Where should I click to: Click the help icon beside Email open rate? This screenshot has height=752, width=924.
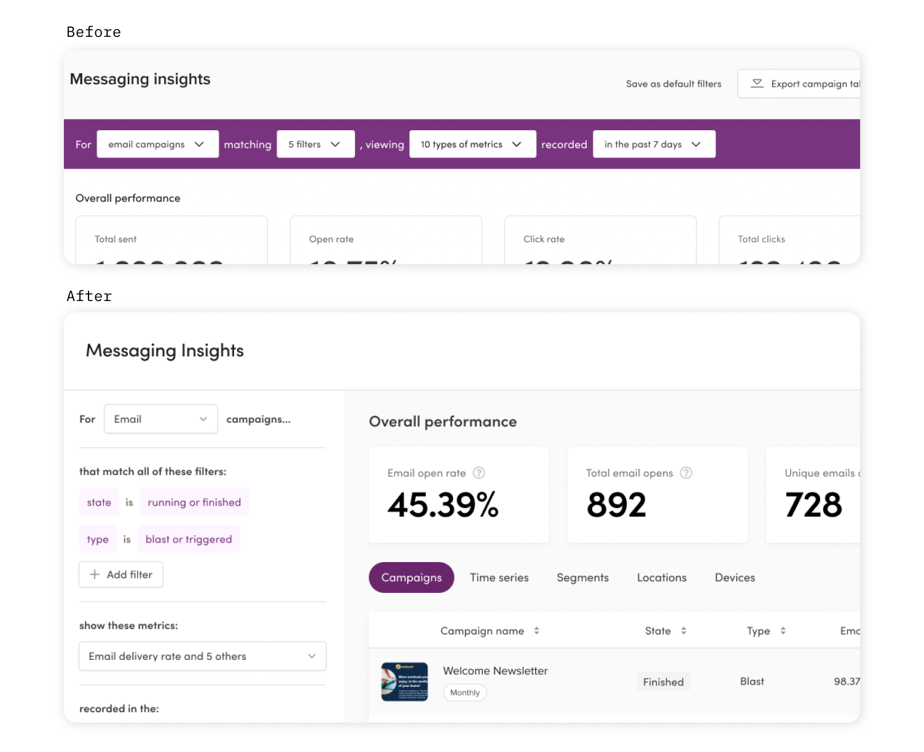tap(479, 472)
